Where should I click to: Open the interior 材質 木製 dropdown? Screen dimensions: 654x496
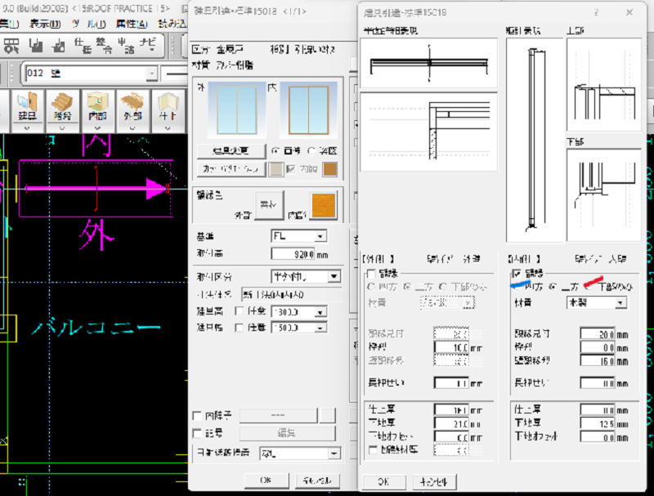coord(620,303)
